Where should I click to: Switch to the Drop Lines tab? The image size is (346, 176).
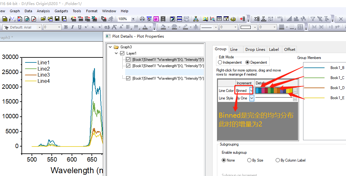(255, 49)
